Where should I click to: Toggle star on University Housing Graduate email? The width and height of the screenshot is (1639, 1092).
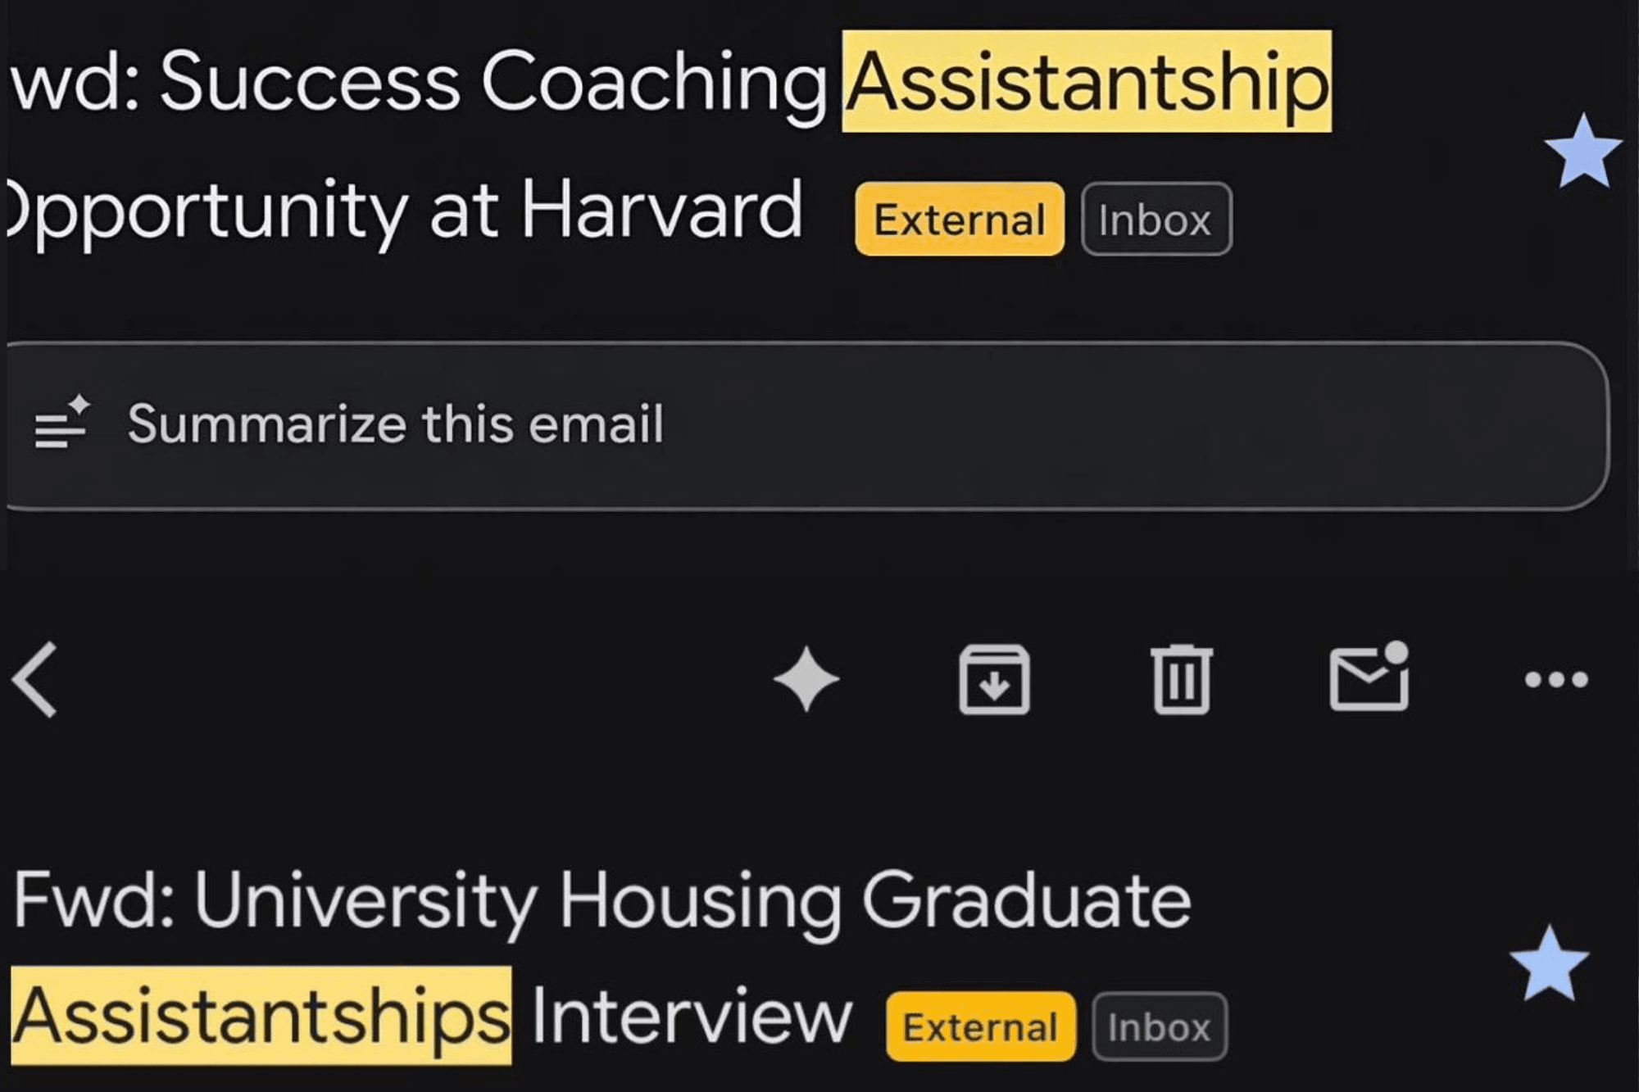(1549, 964)
